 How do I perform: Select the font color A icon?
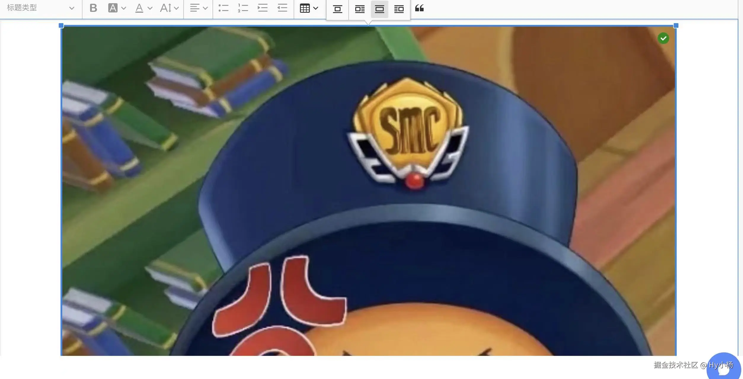click(139, 8)
